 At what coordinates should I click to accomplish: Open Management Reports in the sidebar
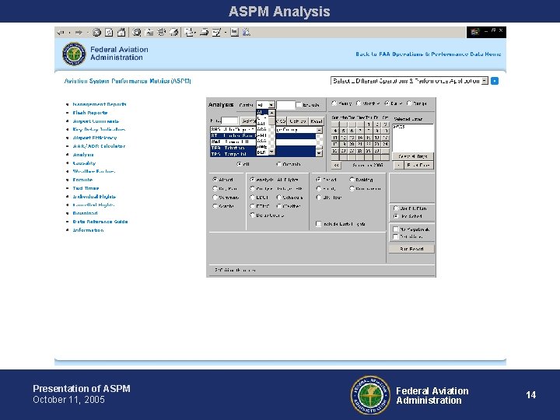tap(100, 104)
